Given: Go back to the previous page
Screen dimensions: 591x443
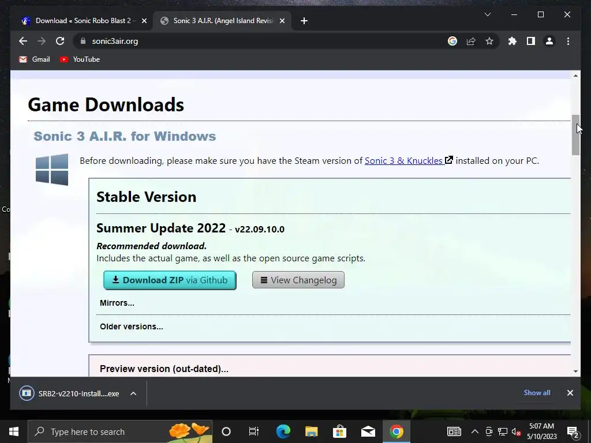Looking at the screenshot, I should [x=23, y=41].
